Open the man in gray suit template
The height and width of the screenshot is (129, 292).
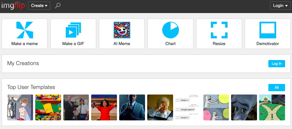point(132,107)
